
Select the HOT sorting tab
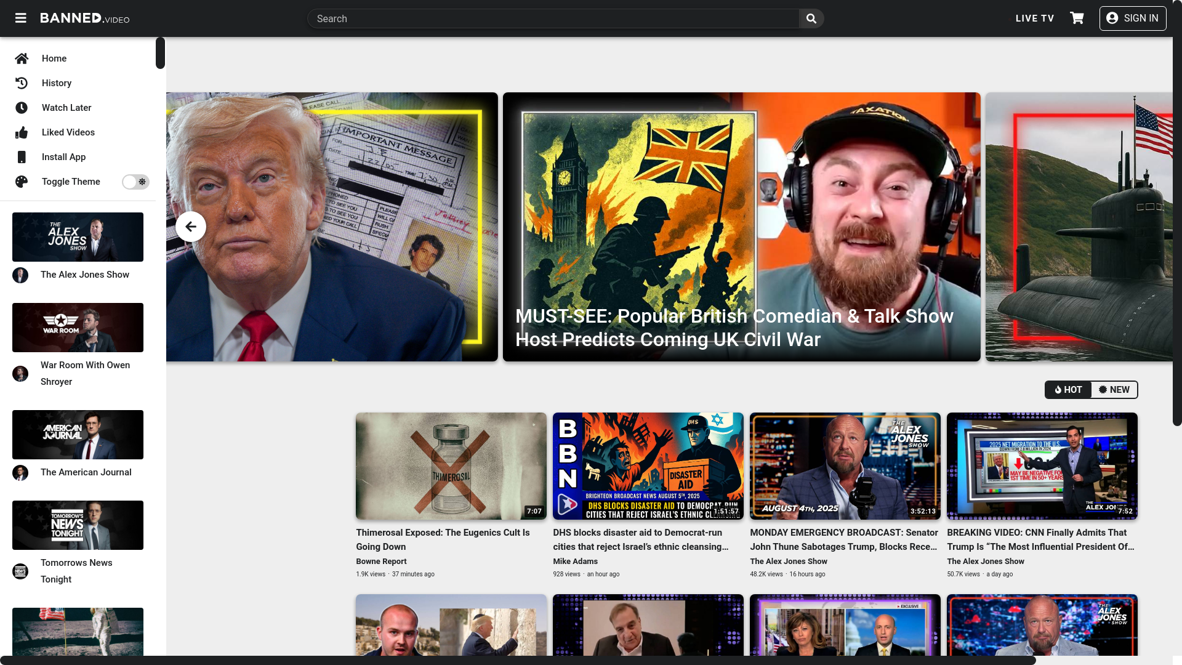(1068, 390)
